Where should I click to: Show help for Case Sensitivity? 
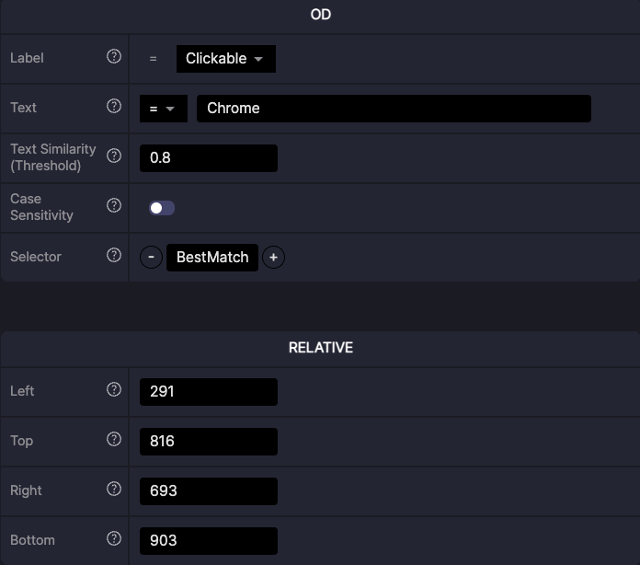pyautogui.click(x=114, y=206)
